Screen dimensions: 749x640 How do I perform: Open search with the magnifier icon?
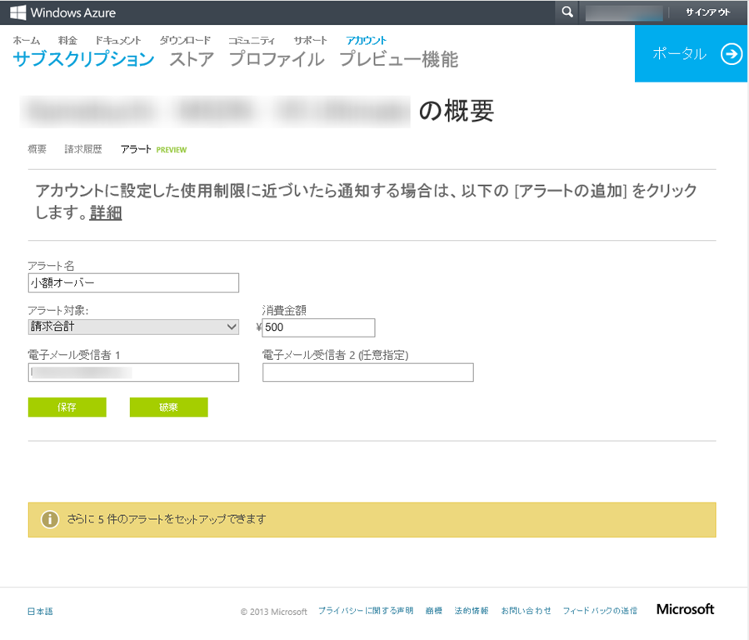(x=567, y=12)
